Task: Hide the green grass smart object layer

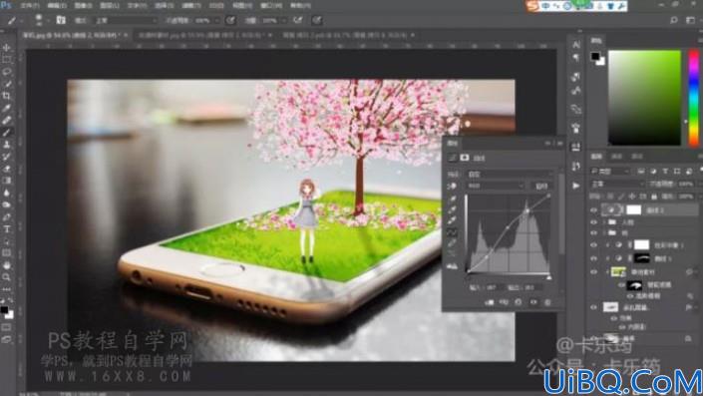Action: click(x=594, y=272)
